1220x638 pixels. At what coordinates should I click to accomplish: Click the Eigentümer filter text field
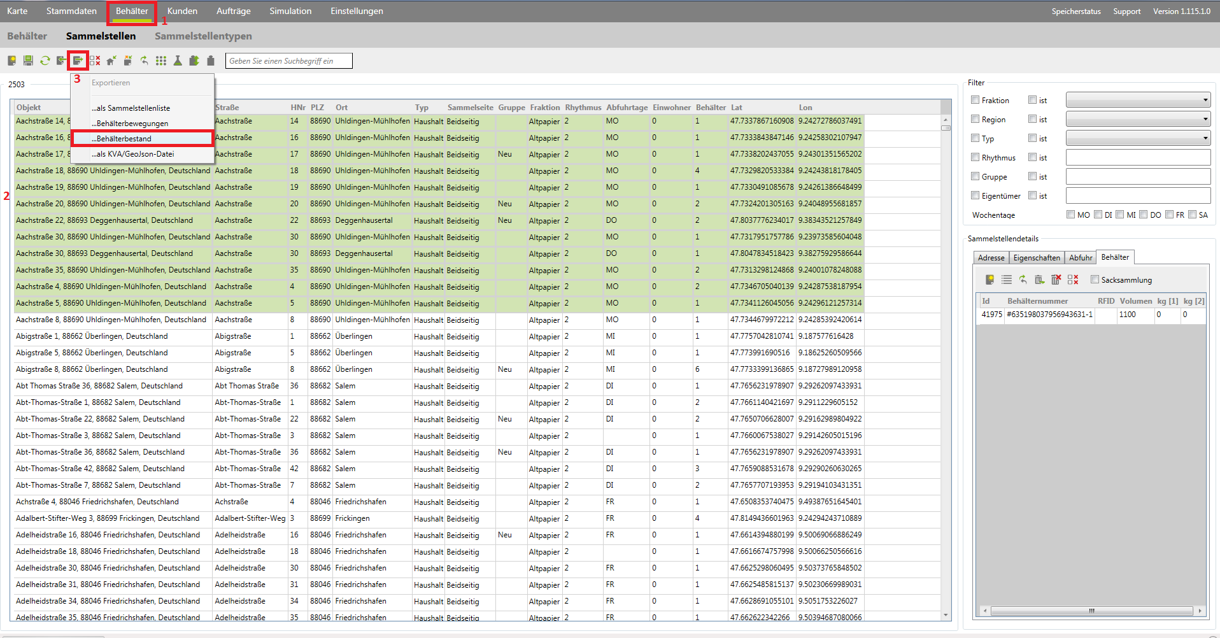pos(1138,195)
